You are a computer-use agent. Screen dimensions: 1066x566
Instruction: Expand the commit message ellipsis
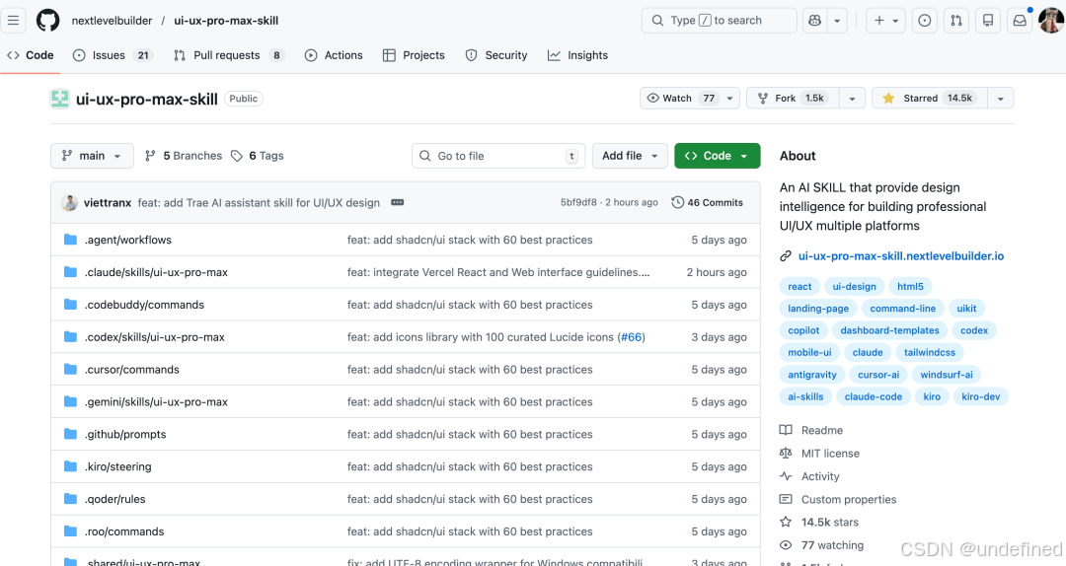coord(398,202)
